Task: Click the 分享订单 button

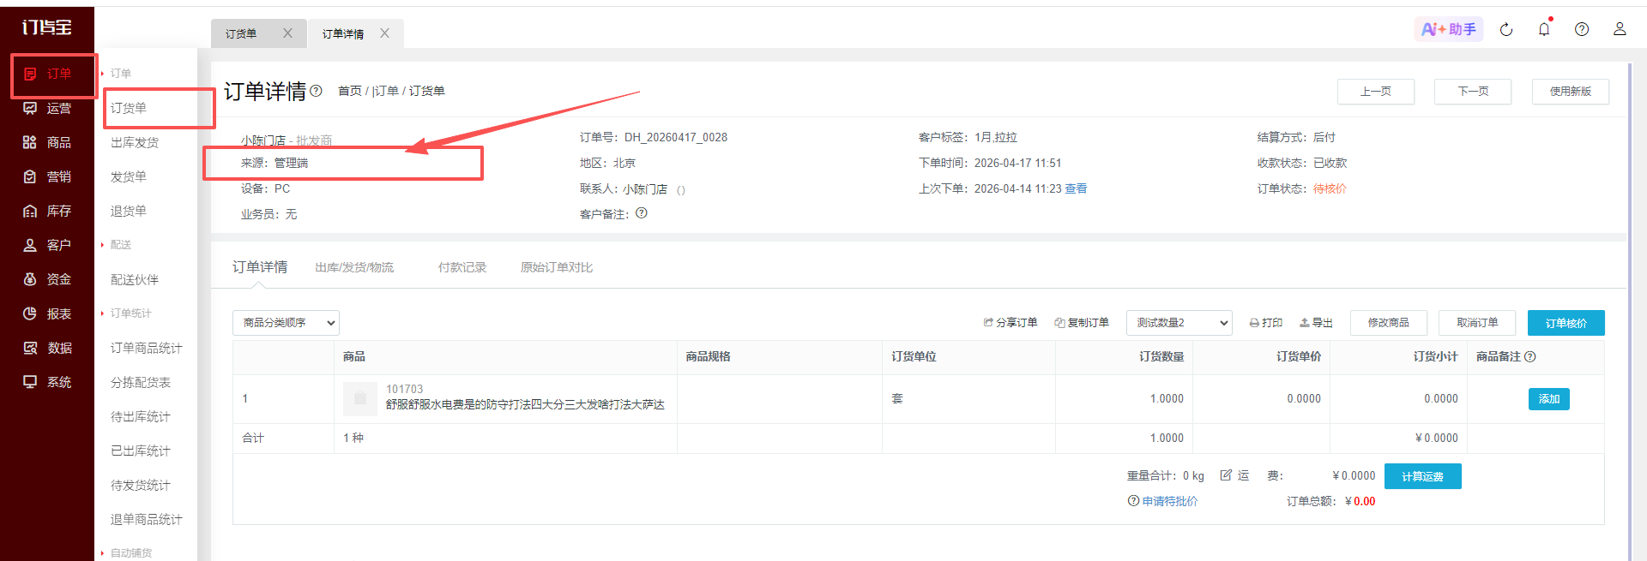Action: click(1011, 323)
